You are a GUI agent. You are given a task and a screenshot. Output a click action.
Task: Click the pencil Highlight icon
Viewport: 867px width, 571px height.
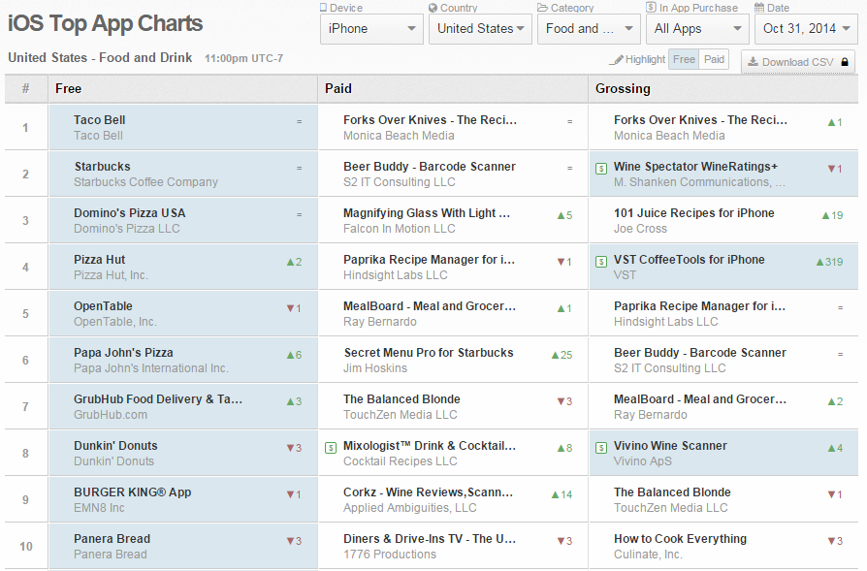(618, 60)
